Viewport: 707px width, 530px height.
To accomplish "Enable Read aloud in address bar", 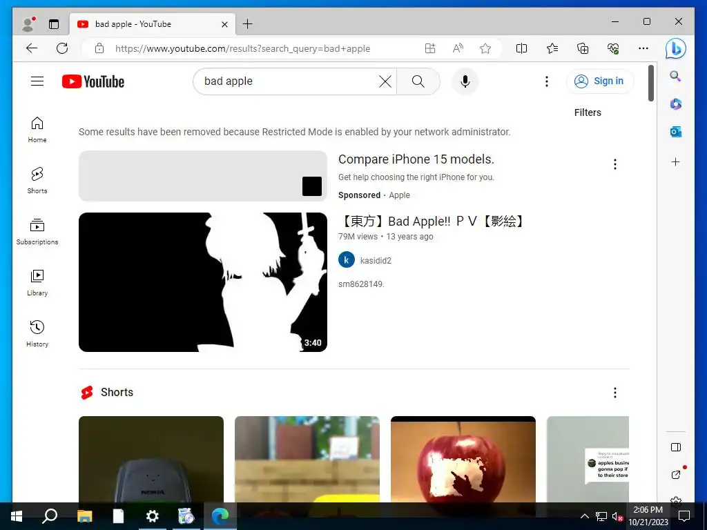I will click(458, 49).
